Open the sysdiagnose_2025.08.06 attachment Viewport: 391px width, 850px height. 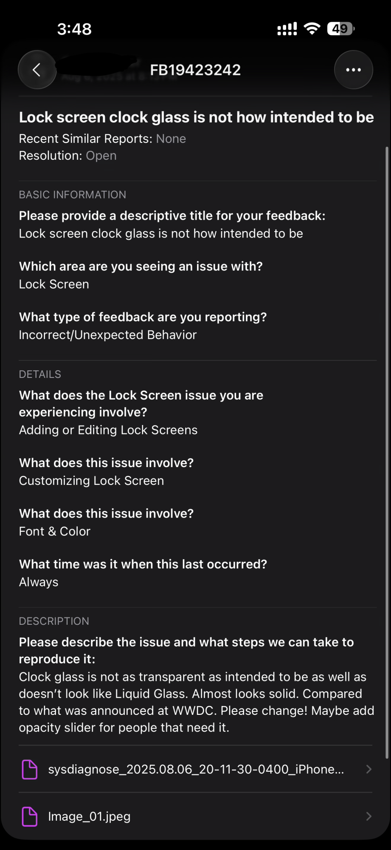tap(196, 769)
